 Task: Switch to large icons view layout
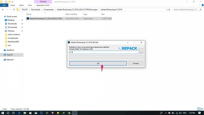click(x=202, y=109)
